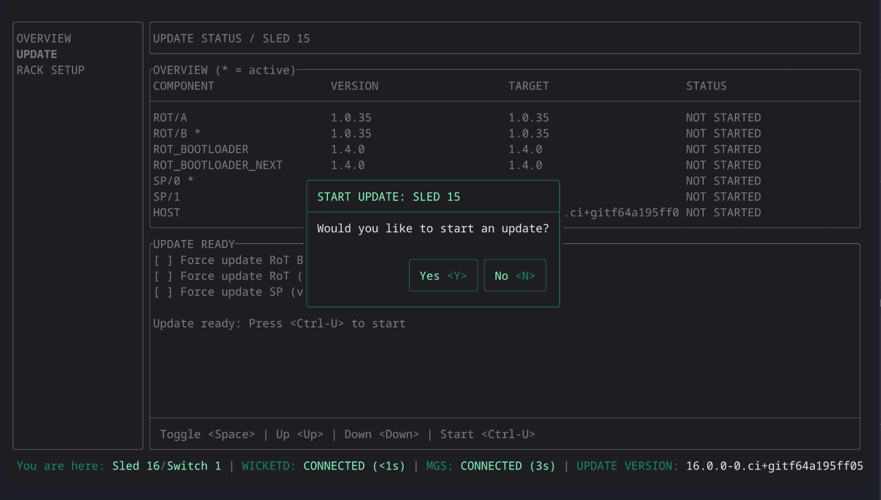The width and height of the screenshot is (881, 500).
Task: Decline the update with No <N>
Action: pyautogui.click(x=515, y=276)
